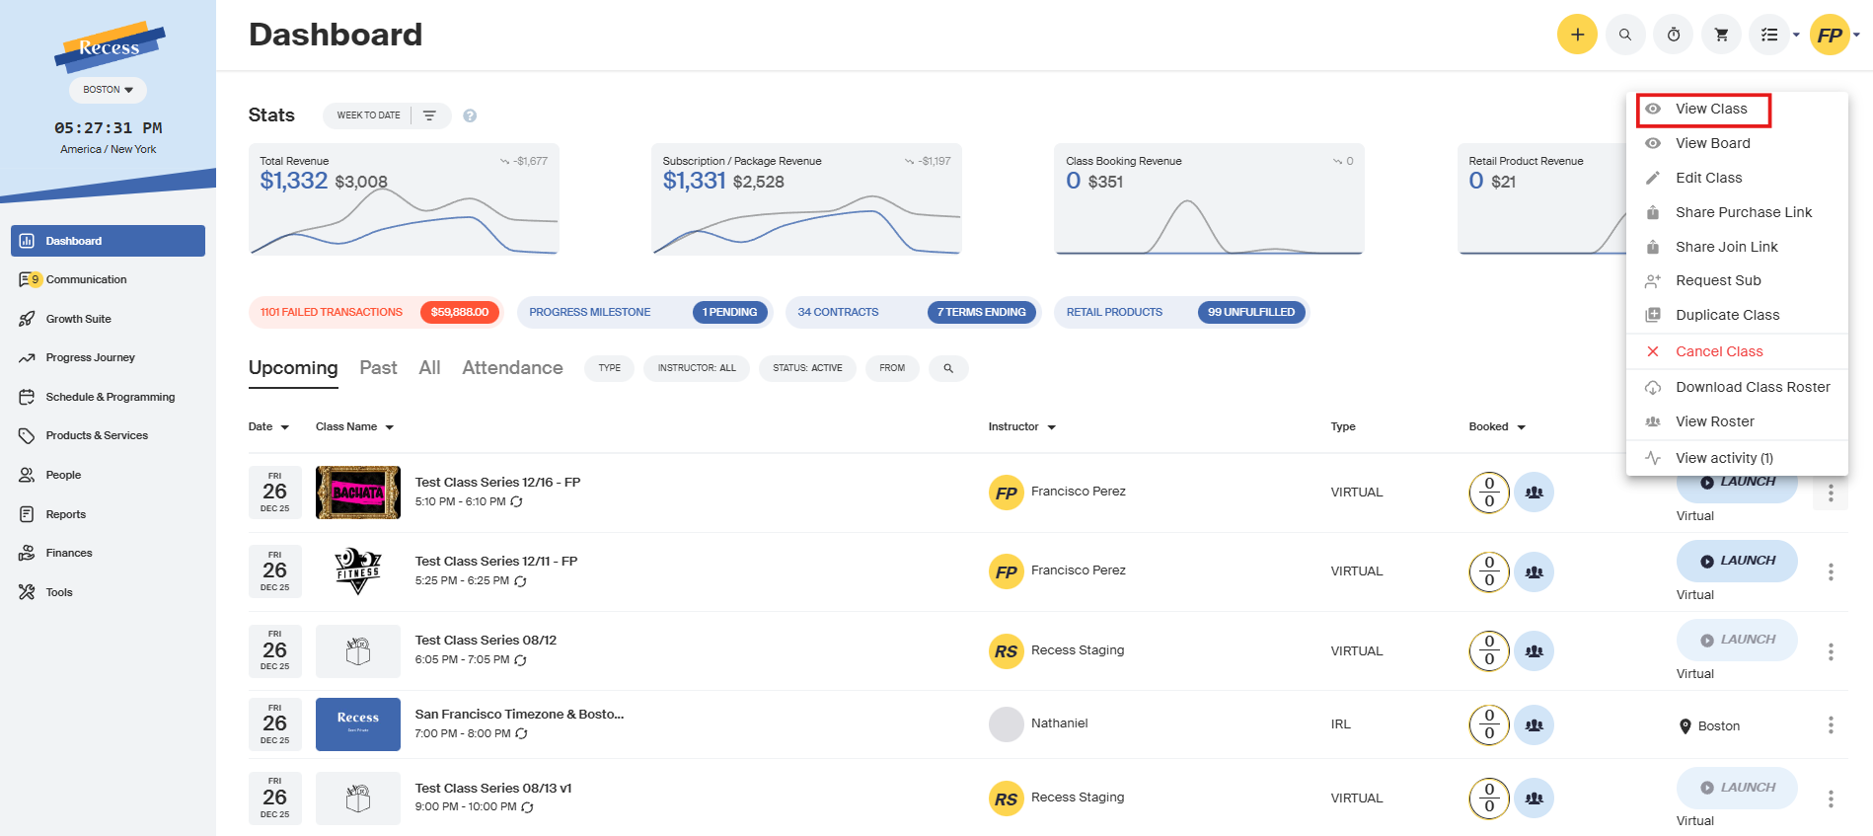Switch to the Attendance tab
The height and width of the screenshot is (836, 1873).
[512, 368]
